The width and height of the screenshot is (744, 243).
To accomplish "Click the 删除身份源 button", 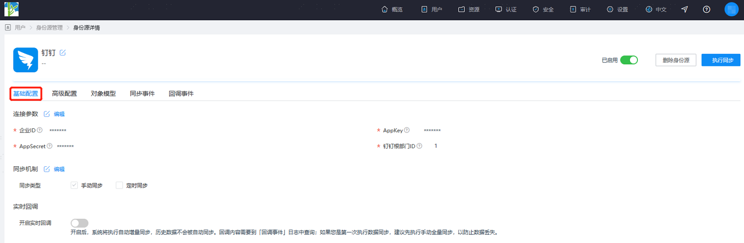I will click(x=676, y=60).
